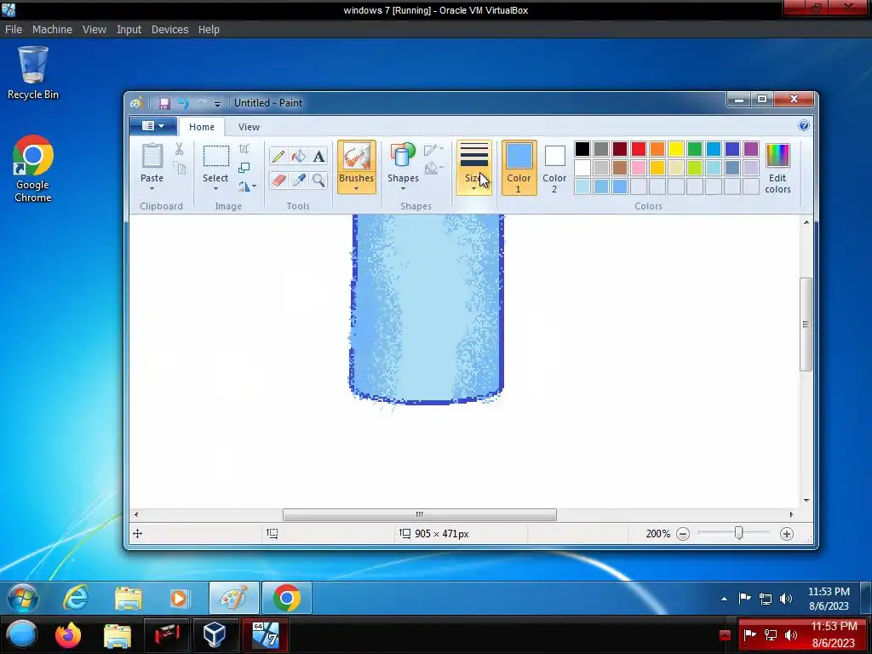The height and width of the screenshot is (654, 872).
Task: Click the vertical scrollbar thumb in Paint
Action: [x=806, y=324]
